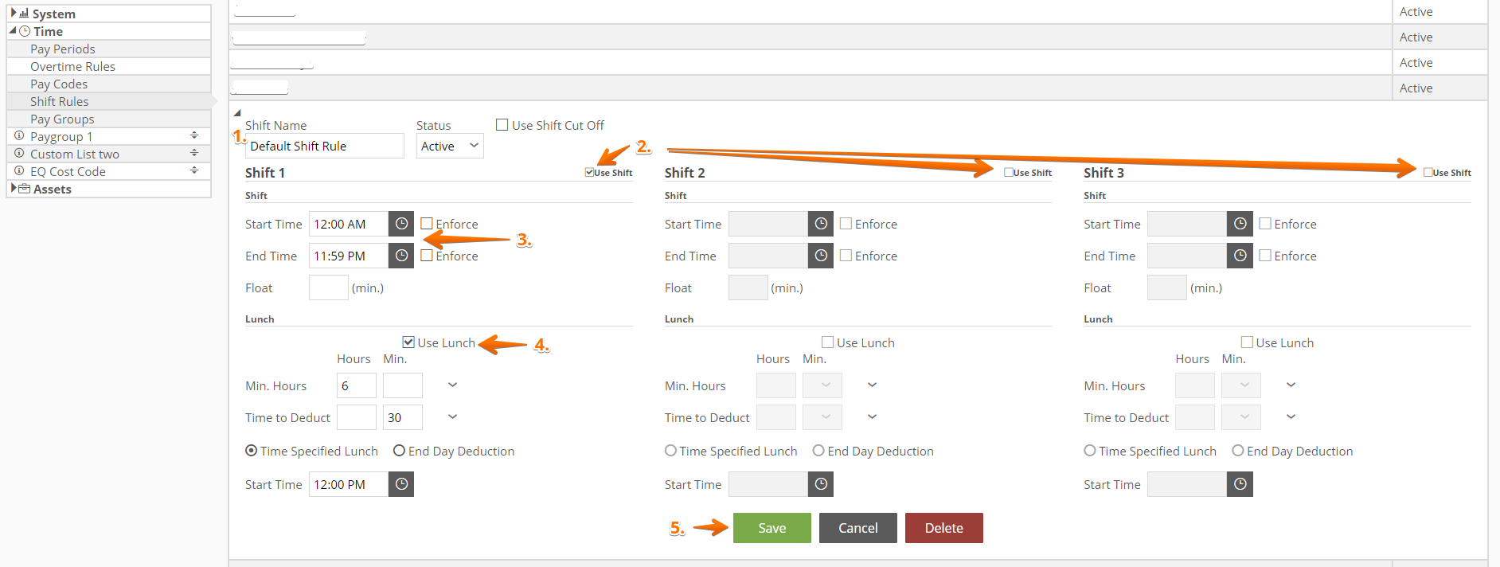Expand the Assets tree node
This screenshot has width=1500, height=567.
coord(14,188)
